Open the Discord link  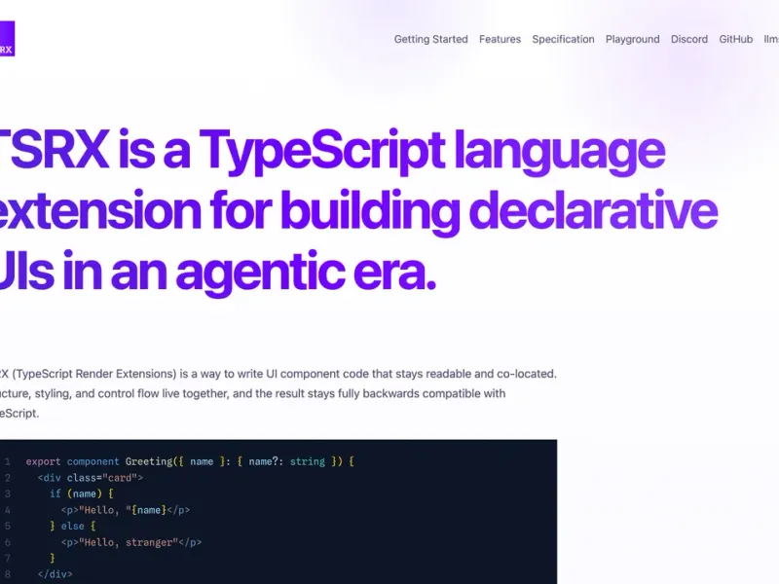click(689, 39)
